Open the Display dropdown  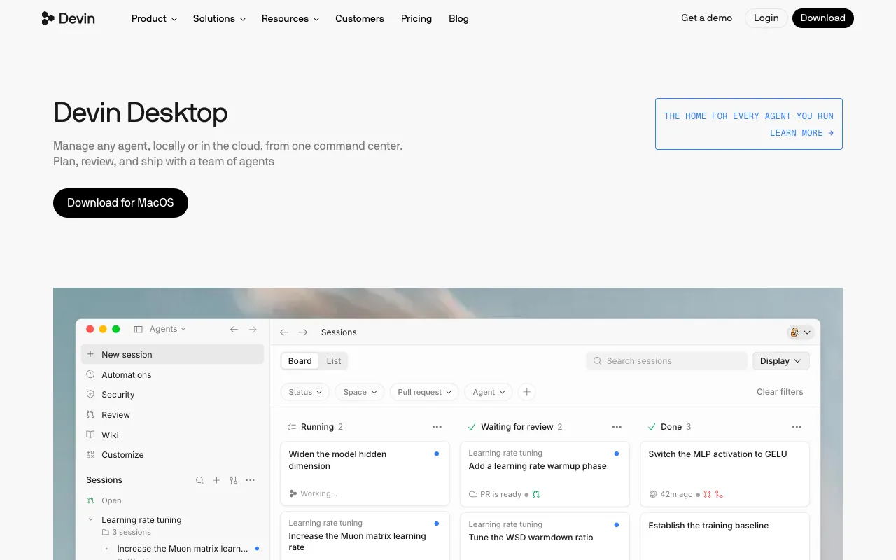click(780, 361)
